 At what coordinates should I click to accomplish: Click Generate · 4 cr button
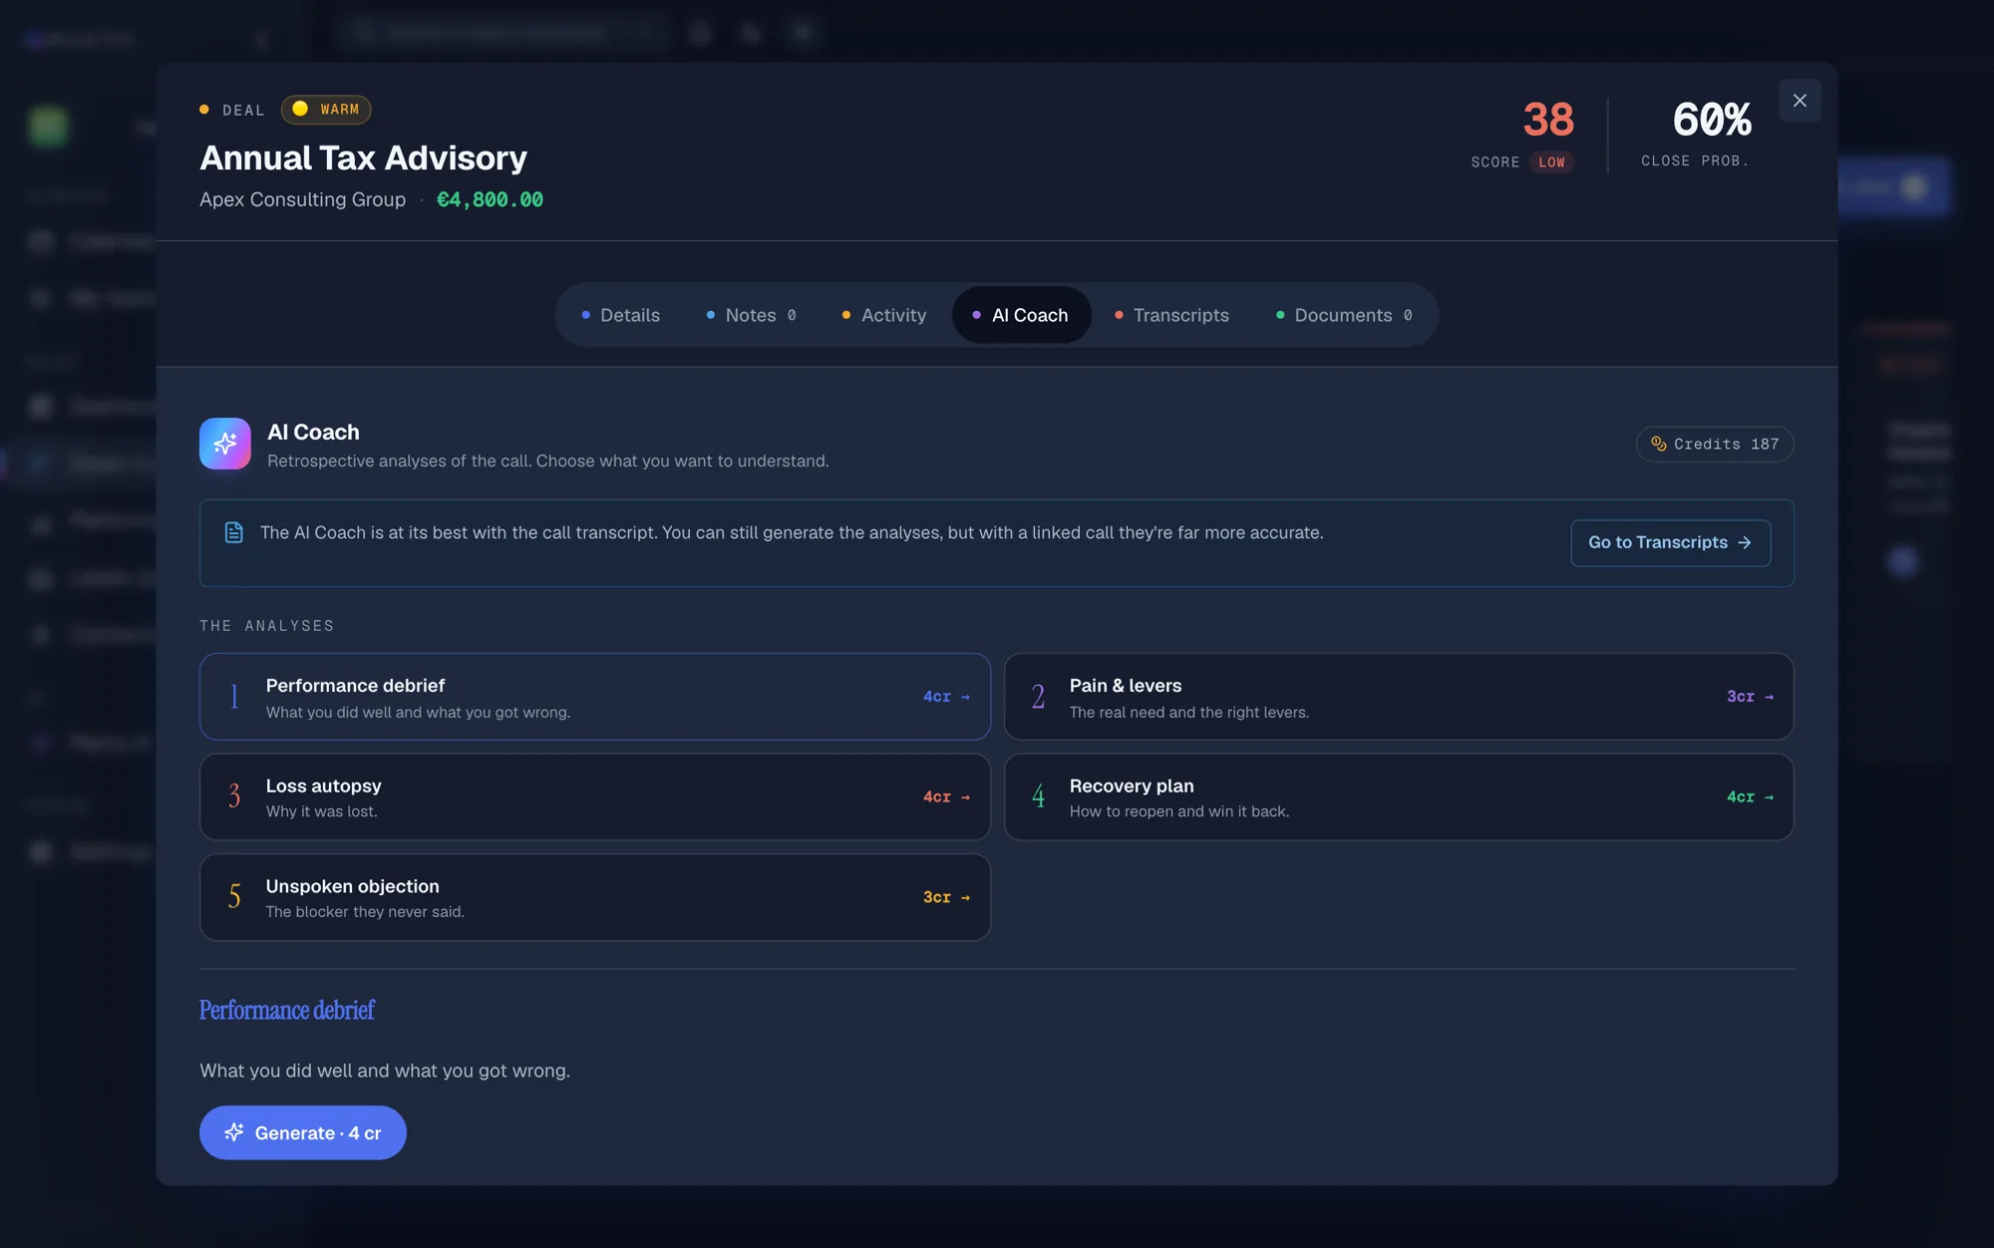[x=303, y=1132]
